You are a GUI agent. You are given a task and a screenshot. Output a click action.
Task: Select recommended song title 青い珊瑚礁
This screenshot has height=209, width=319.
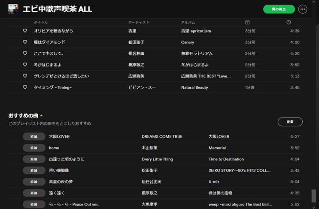pos(59,170)
